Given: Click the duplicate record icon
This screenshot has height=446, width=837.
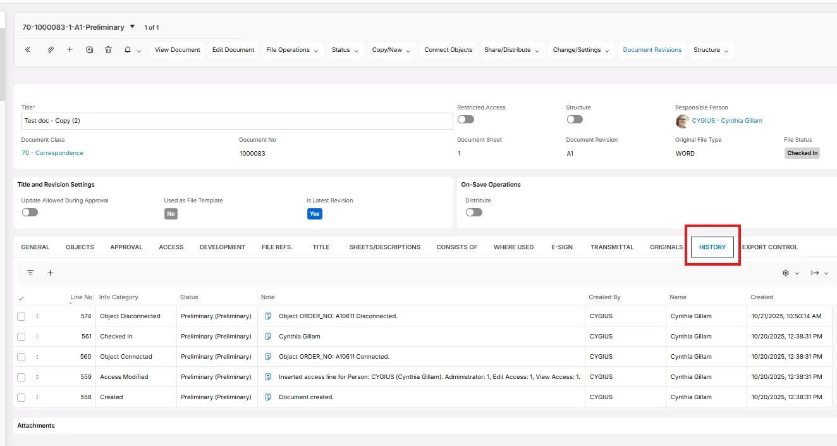Looking at the screenshot, I should coord(89,50).
